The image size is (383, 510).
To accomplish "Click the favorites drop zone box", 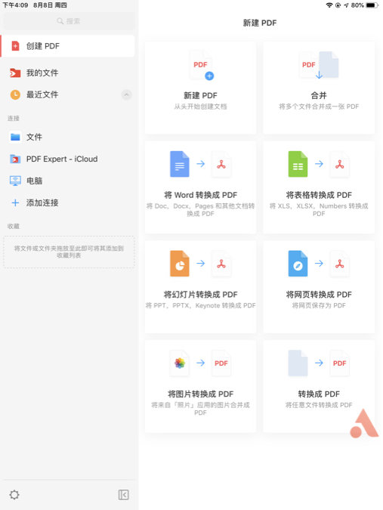I will (69, 252).
